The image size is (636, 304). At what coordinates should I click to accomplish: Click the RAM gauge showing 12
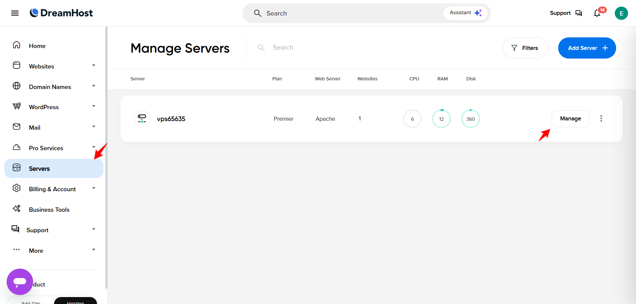[442, 119]
